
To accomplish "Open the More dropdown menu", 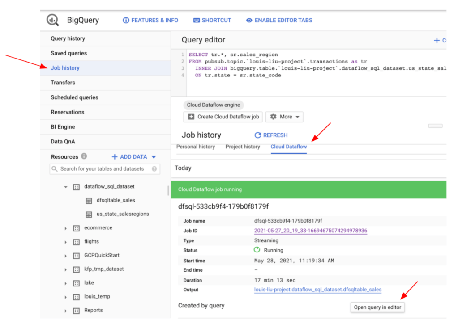I will pyautogui.click(x=284, y=117).
